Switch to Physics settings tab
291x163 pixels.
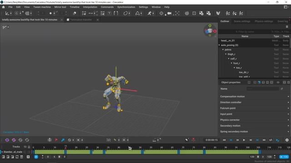(264, 21)
